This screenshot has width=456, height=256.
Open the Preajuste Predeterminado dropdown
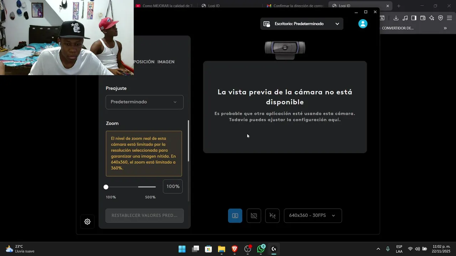coord(145,102)
